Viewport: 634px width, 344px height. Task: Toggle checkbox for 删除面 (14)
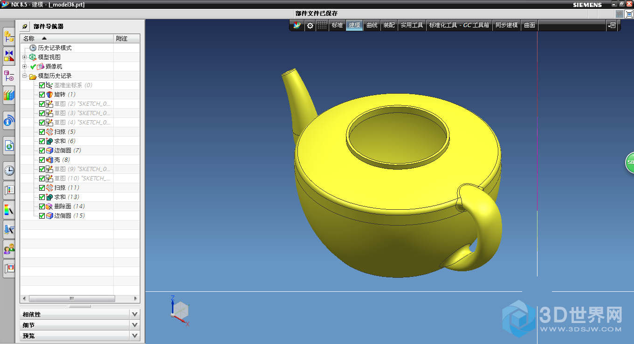pos(42,206)
